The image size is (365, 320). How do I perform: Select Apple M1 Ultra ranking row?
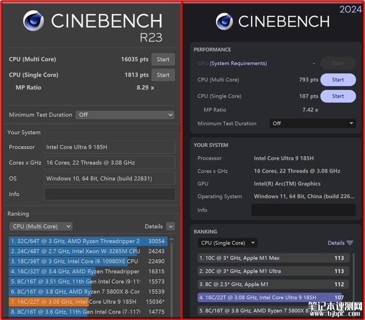pyautogui.click(x=273, y=271)
